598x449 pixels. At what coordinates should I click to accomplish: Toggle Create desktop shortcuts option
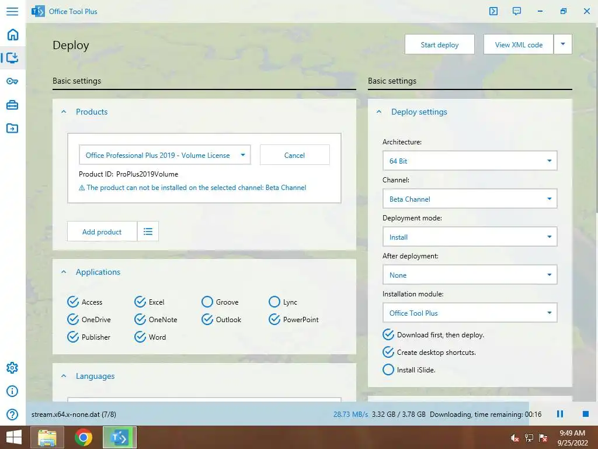tap(429, 352)
